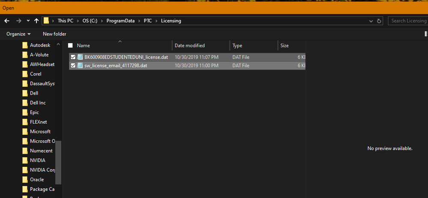Focus the Search Licensing field
The height and width of the screenshot is (198, 428).
[x=408, y=21]
